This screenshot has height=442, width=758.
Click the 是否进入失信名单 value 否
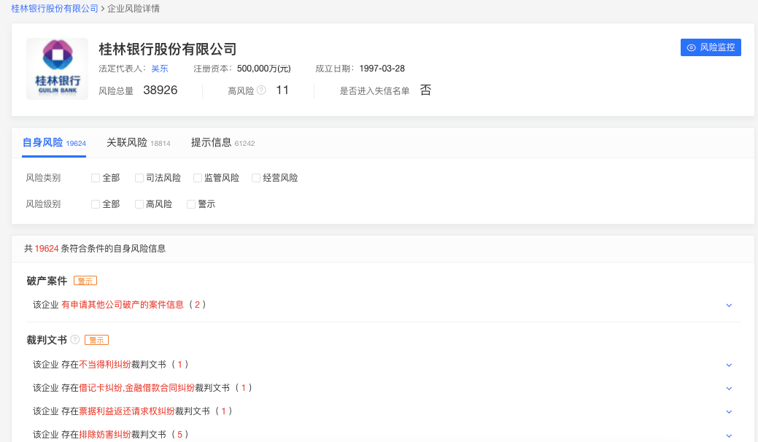(x=425, y=90)
